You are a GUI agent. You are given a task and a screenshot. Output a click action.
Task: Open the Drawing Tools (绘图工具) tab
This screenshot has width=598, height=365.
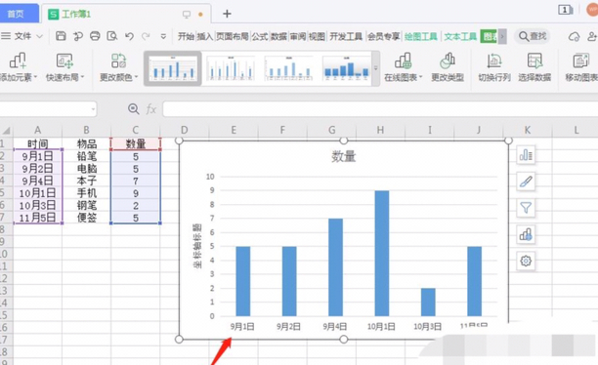[421, 36]
